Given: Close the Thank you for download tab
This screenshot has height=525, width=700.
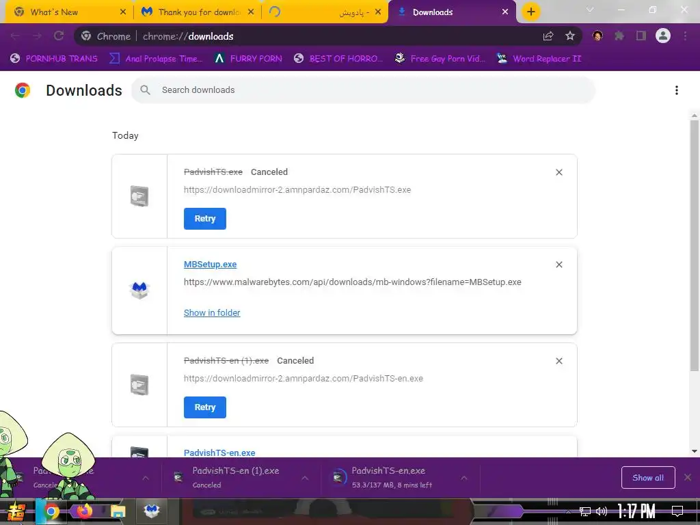Looking at the screenshot, I should 251,12.
